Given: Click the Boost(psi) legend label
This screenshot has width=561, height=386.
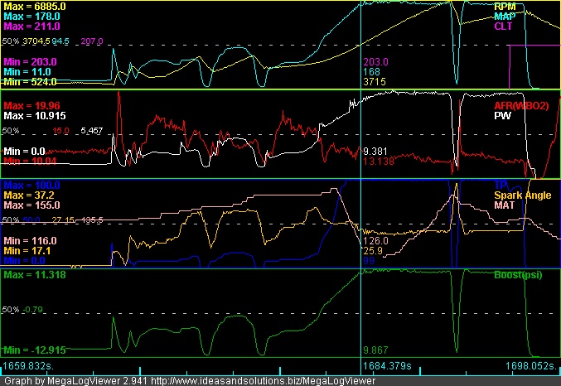Looking at the screenshot, I should pos(518,275).
